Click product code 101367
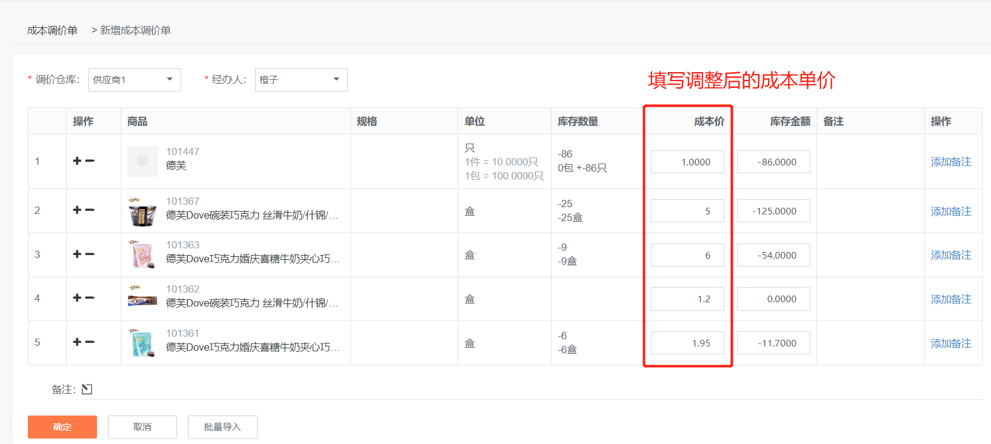Image resolution: width=991 pixels, height=444 pixels. [x=182, y=201]
